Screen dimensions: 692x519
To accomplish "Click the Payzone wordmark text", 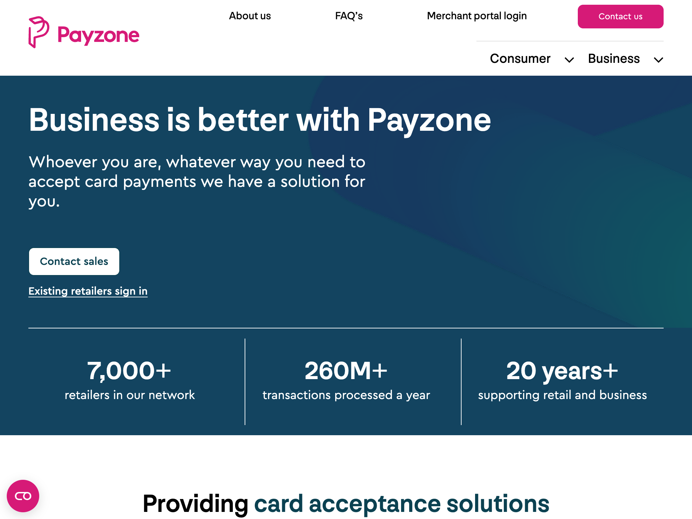I will [98, 35].
